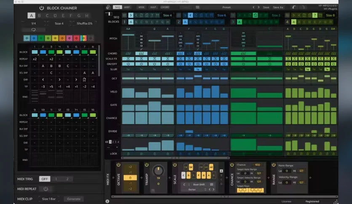Click the x2 repeat cell in step 1
This screenshot has height=204, width=352.
[35, 59]
